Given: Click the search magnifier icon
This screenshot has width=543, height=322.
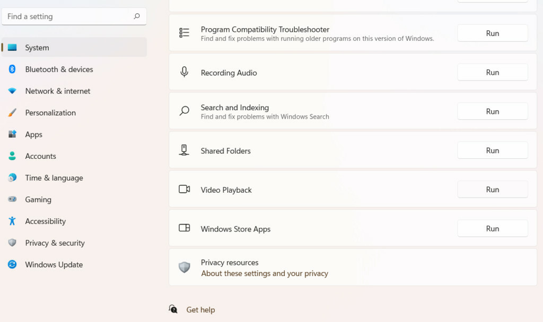Looking at the screenshot, I should [x=137, y=16].
